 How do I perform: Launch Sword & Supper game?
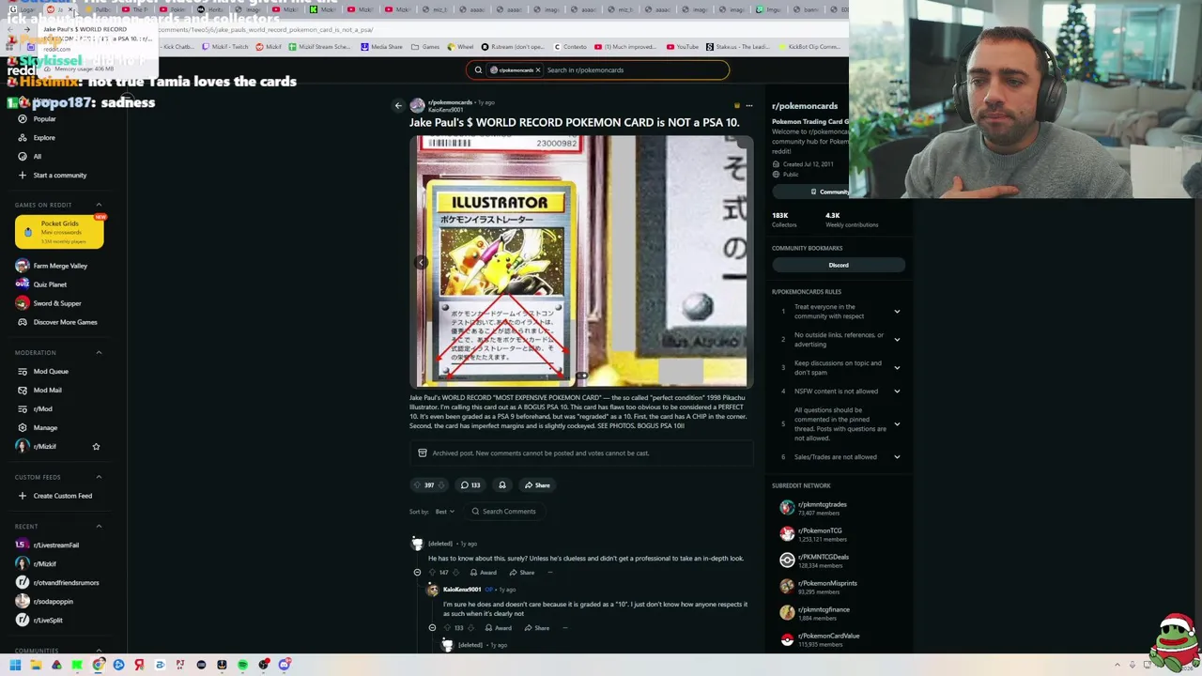[57, 303]
